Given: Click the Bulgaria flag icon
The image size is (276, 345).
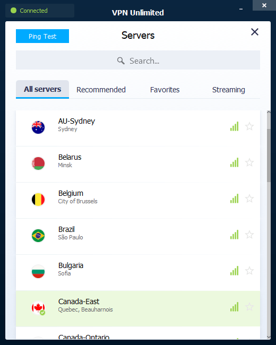Looking at the screenshot, I should pos(38,272).
